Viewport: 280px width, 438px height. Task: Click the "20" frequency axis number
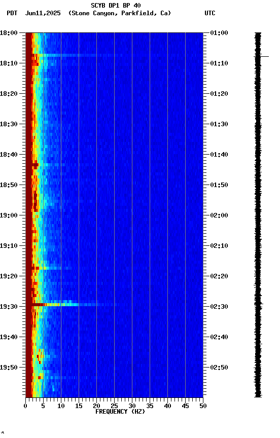click(96, 406)
